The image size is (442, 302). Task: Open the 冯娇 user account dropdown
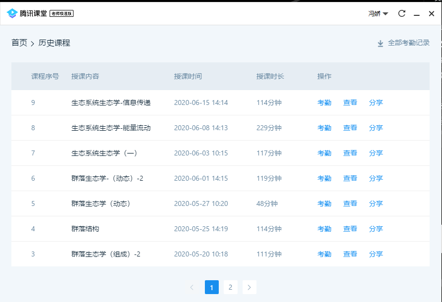pos(378,13)
